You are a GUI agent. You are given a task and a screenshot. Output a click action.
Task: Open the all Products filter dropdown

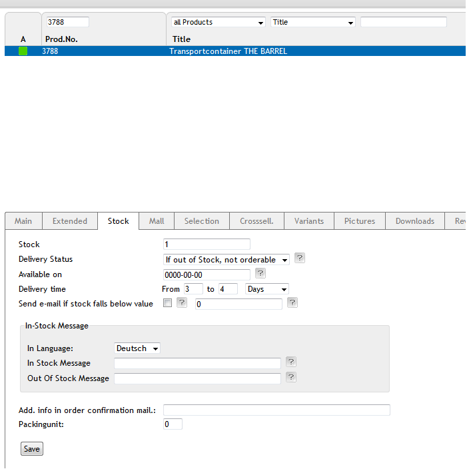tap(219, 22)
